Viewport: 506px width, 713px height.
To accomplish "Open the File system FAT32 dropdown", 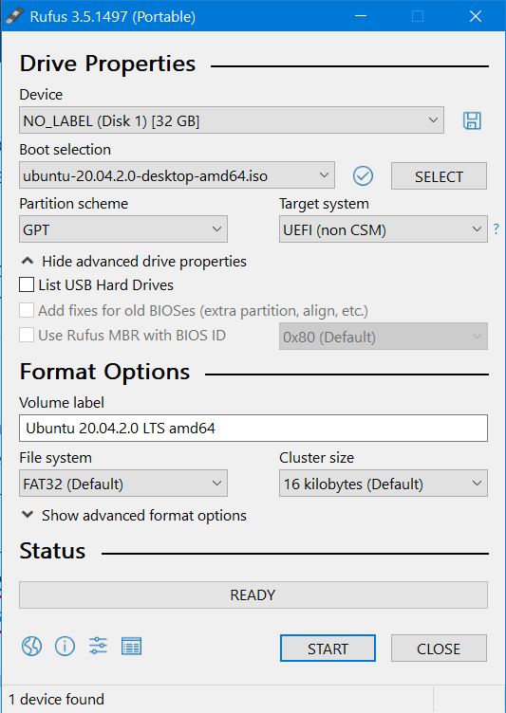I will 123,484.
